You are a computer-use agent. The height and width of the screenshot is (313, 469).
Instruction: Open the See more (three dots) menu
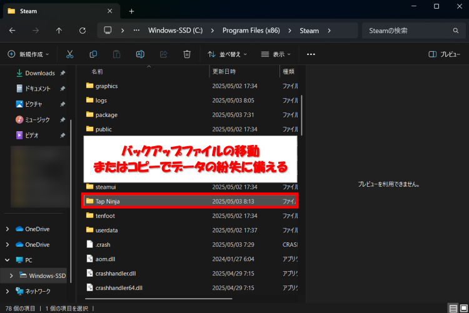(311, 54)
